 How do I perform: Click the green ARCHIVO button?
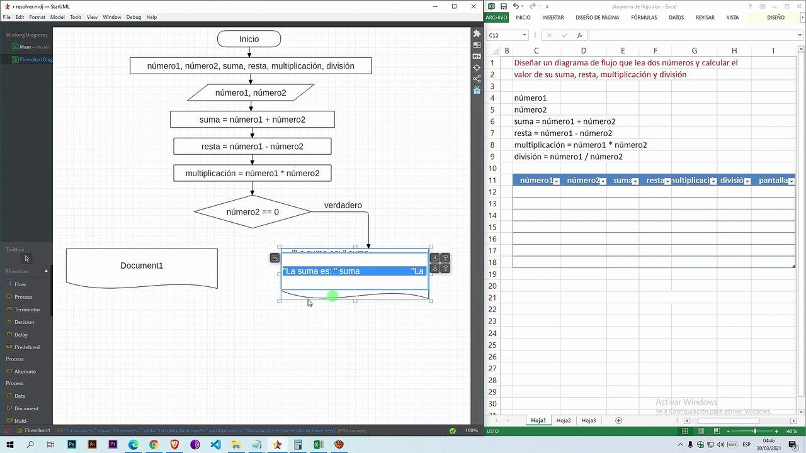pos(496,18)
